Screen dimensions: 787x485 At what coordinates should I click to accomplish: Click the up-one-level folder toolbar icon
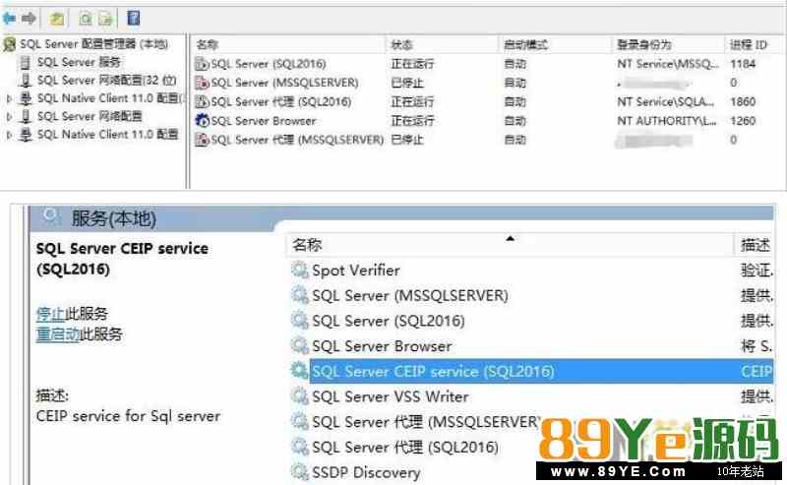click(57, 19)
